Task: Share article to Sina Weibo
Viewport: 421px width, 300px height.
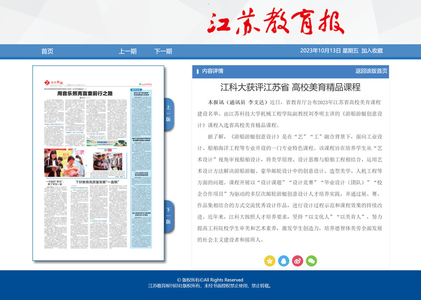Action: pyautogui.click(x=298, y=261)
